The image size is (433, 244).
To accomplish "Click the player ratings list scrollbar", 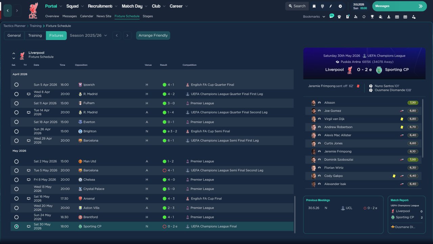I will [423, 128].
